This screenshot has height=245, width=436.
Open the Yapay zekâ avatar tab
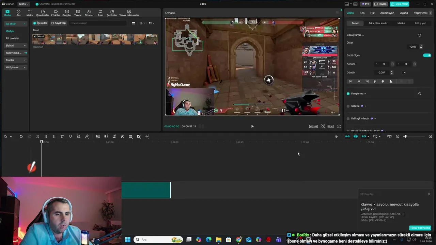click(x=129, y=13)
